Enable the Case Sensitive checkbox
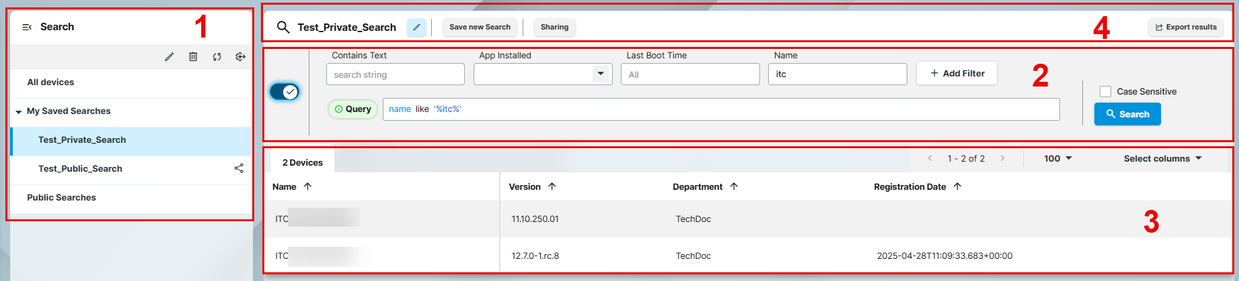The height and width of the screenshot is (281, 1239). pos(1105,92)
